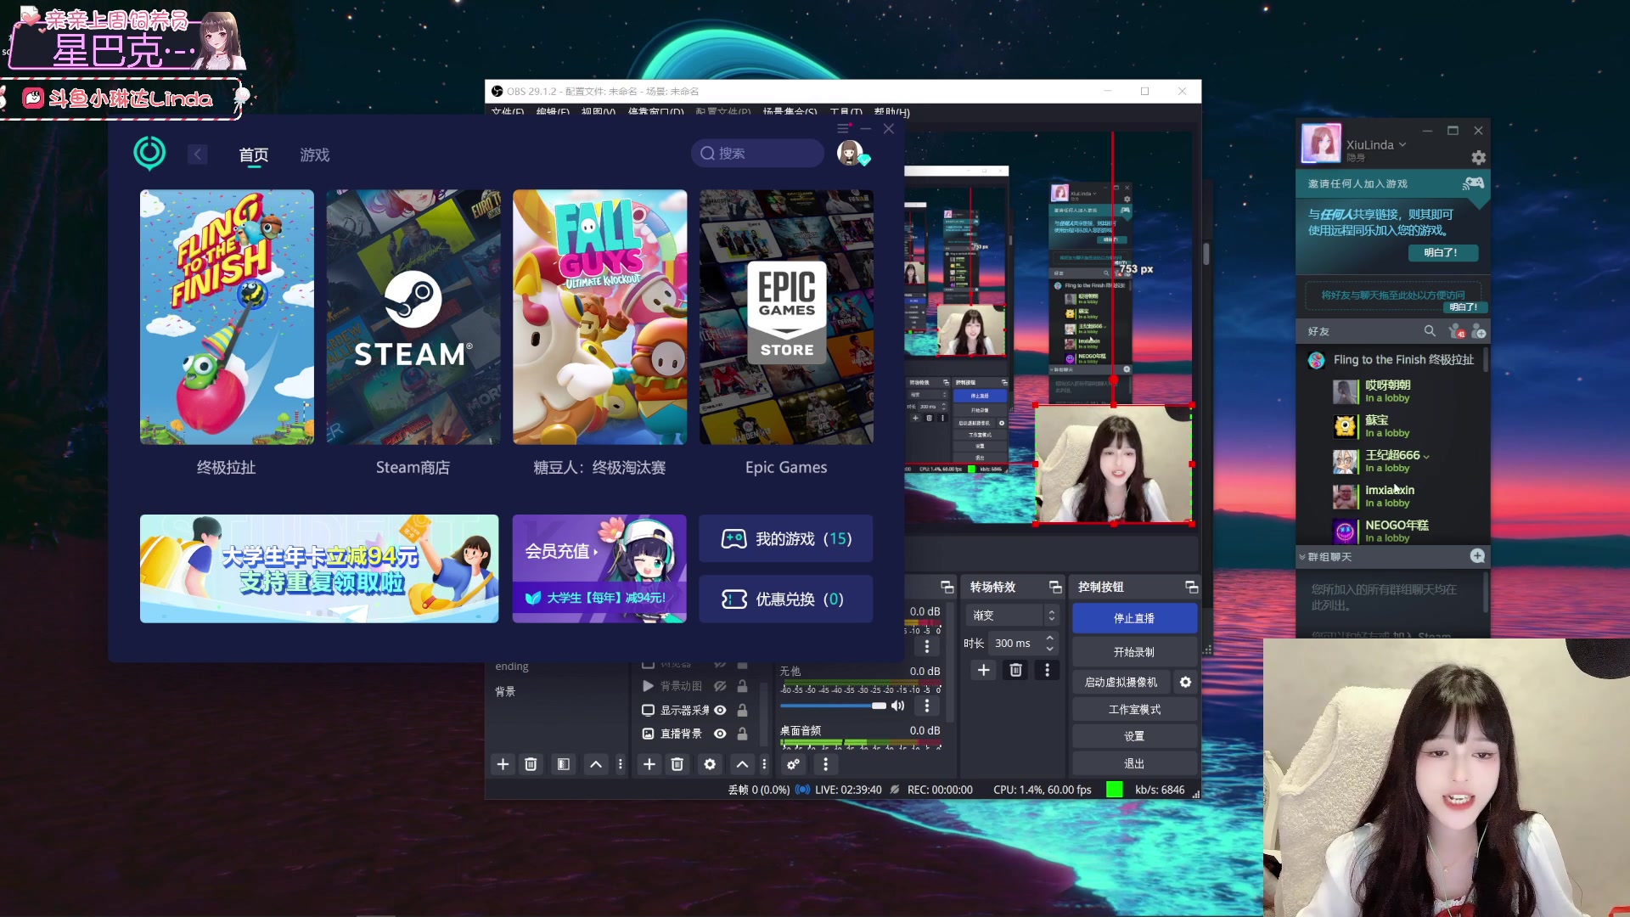1630x917 pixels.
Task: Open the 大学生年卡 promo banner
Action: point(319,568)
